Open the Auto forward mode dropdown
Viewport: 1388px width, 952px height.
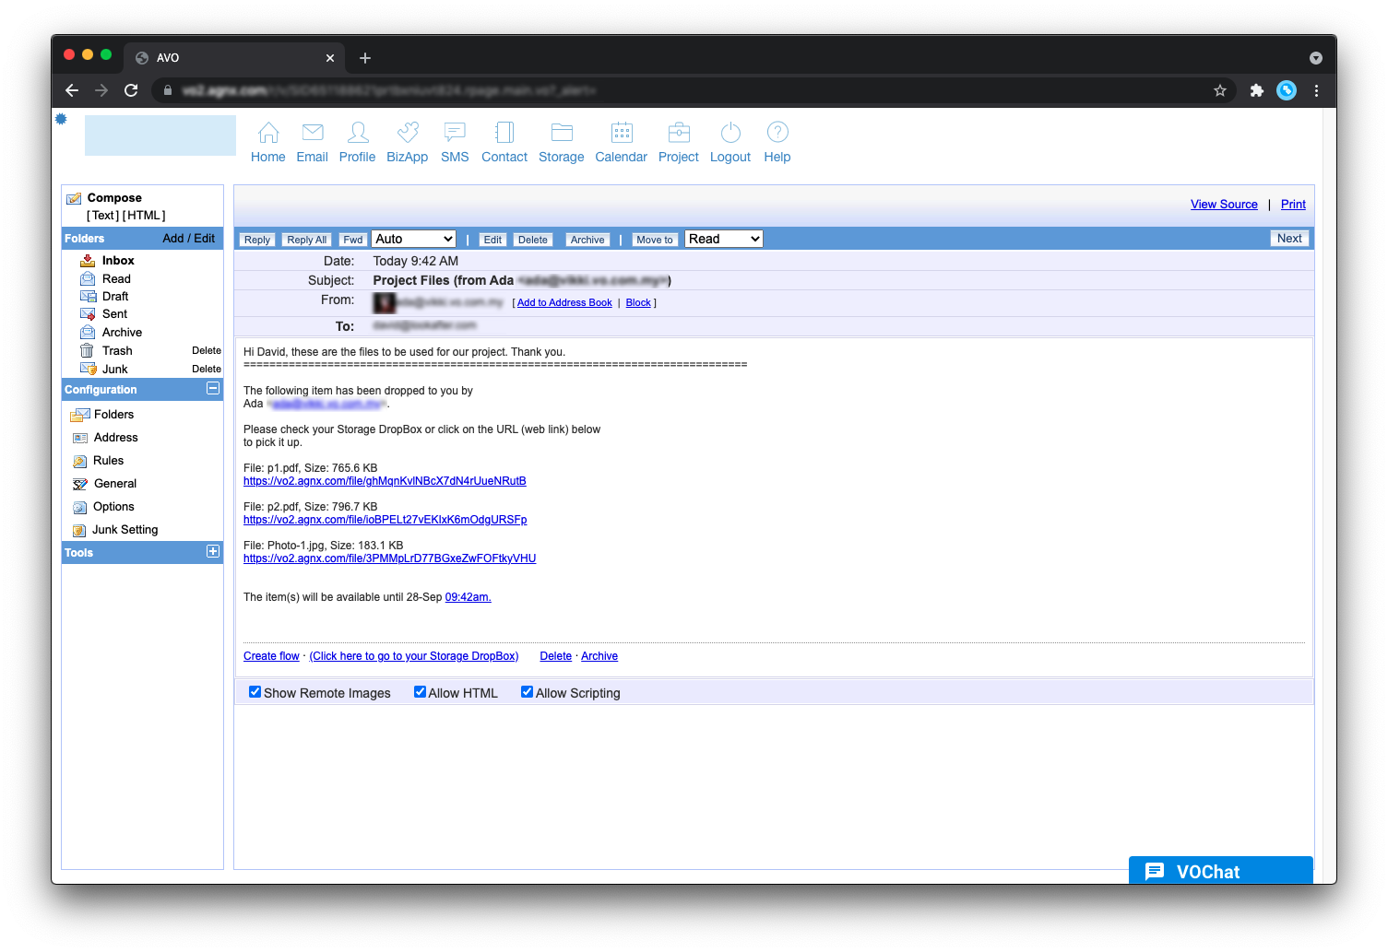[414, 240]
